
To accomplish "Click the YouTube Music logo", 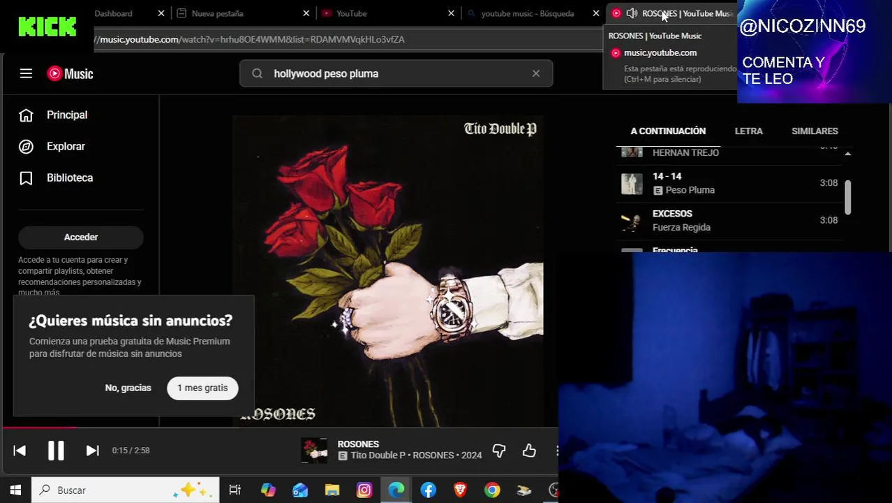I will [70, 73].
